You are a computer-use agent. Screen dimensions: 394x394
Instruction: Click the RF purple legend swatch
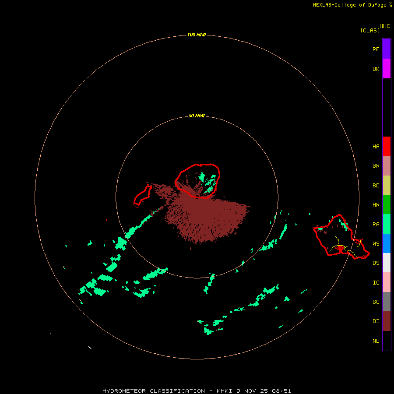tap(387, 49)
